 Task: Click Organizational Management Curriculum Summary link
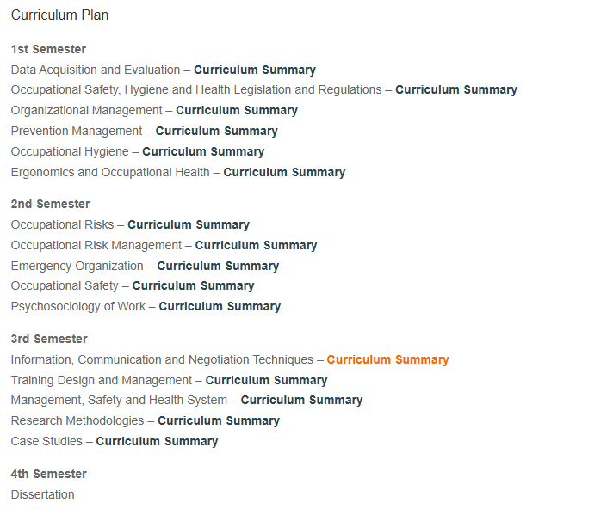tap(237, 111)
